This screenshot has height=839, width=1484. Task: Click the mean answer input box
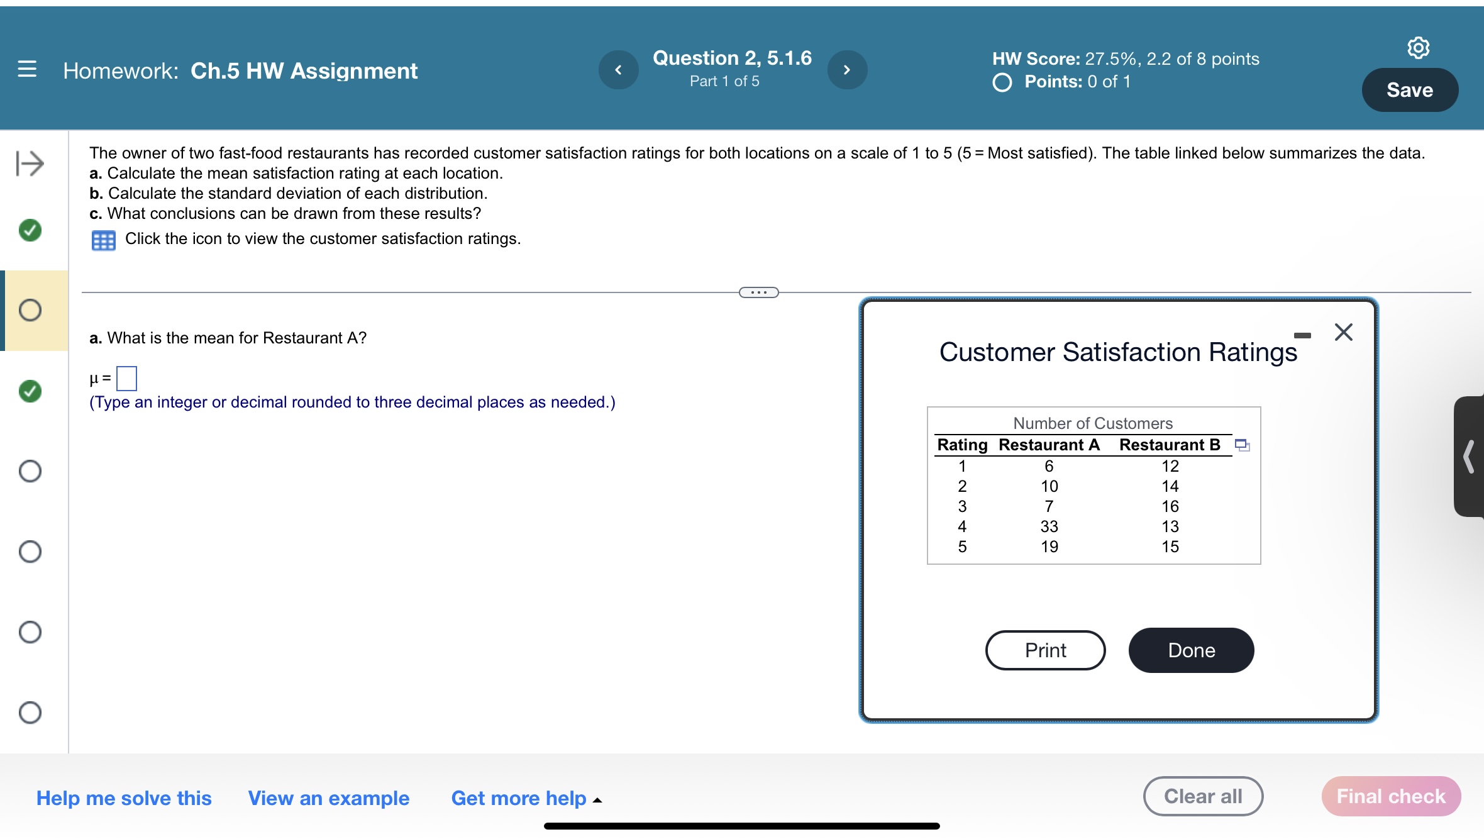click(126, 379)
